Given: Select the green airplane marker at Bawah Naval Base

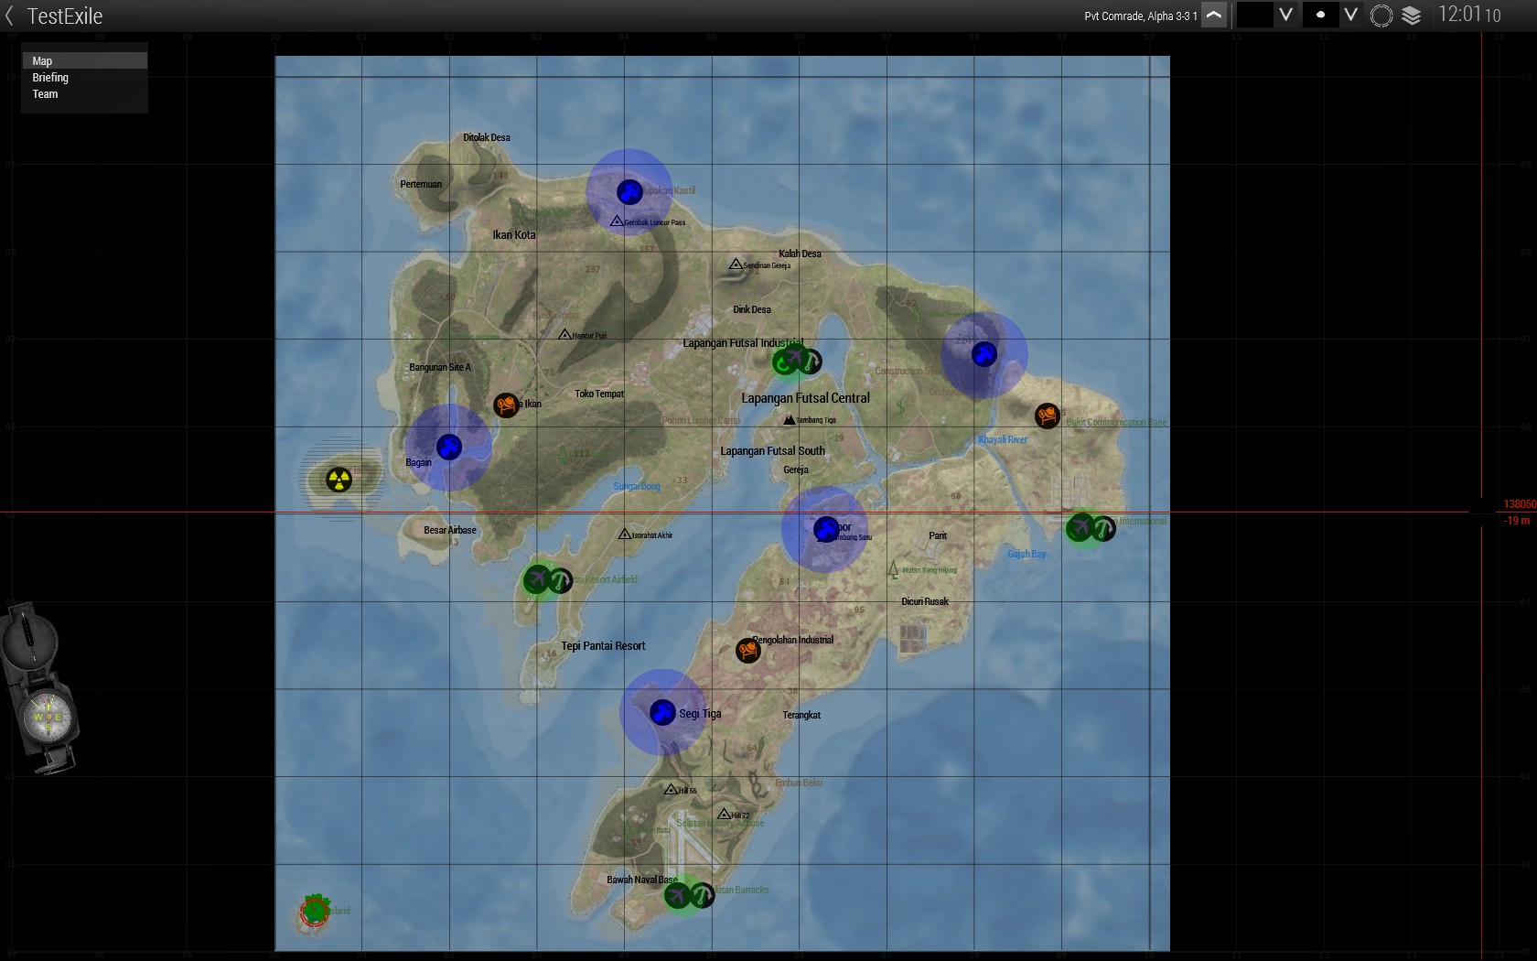Looking at the screenshot, I should coord(678,895).
